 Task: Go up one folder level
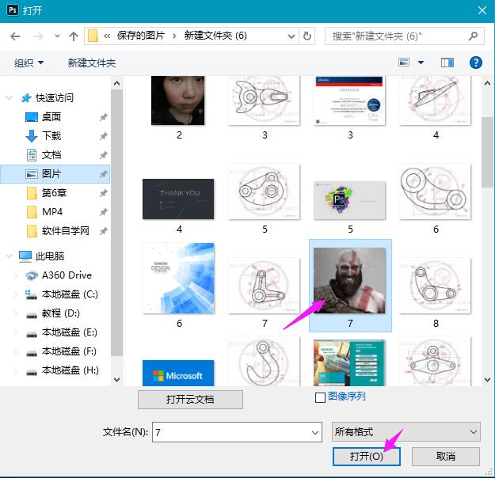(74, 36)
